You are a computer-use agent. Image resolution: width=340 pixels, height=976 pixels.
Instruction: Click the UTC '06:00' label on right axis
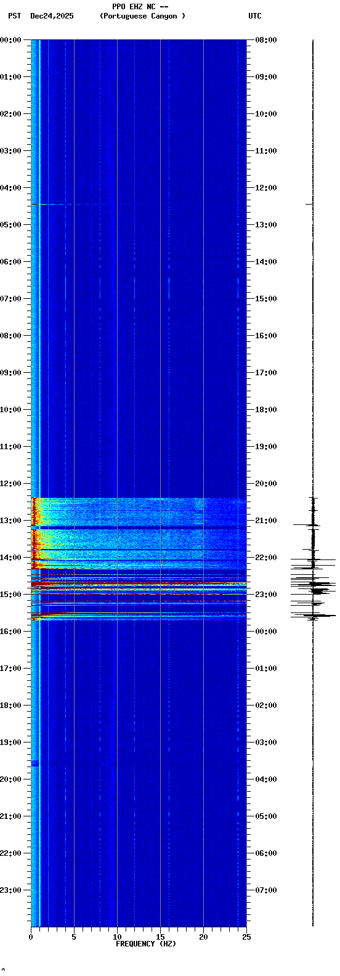266,853
